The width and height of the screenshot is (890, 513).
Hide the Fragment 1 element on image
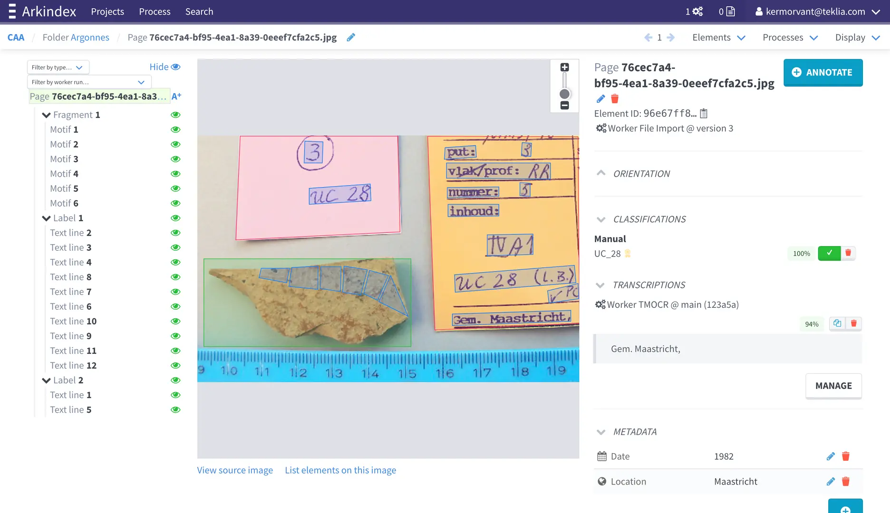pos(175,115)
